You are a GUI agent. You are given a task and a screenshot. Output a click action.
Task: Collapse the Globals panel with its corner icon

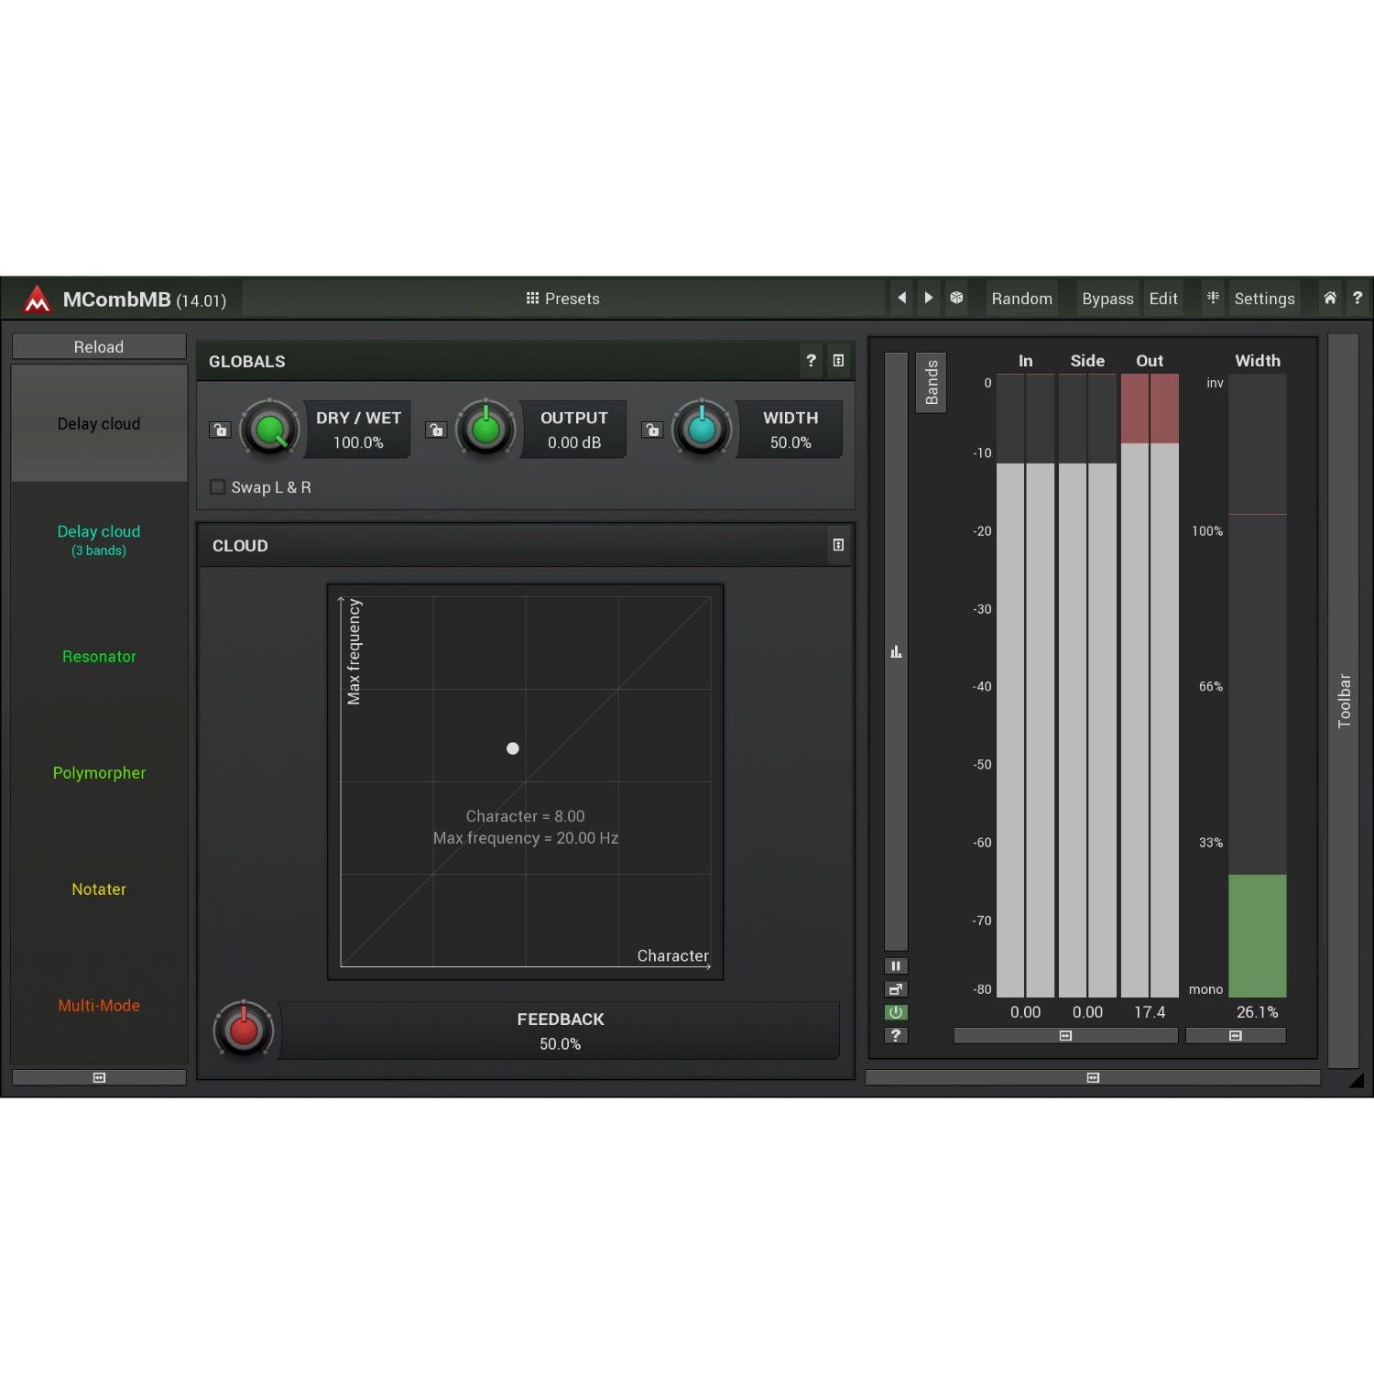(x=838, y=361)
